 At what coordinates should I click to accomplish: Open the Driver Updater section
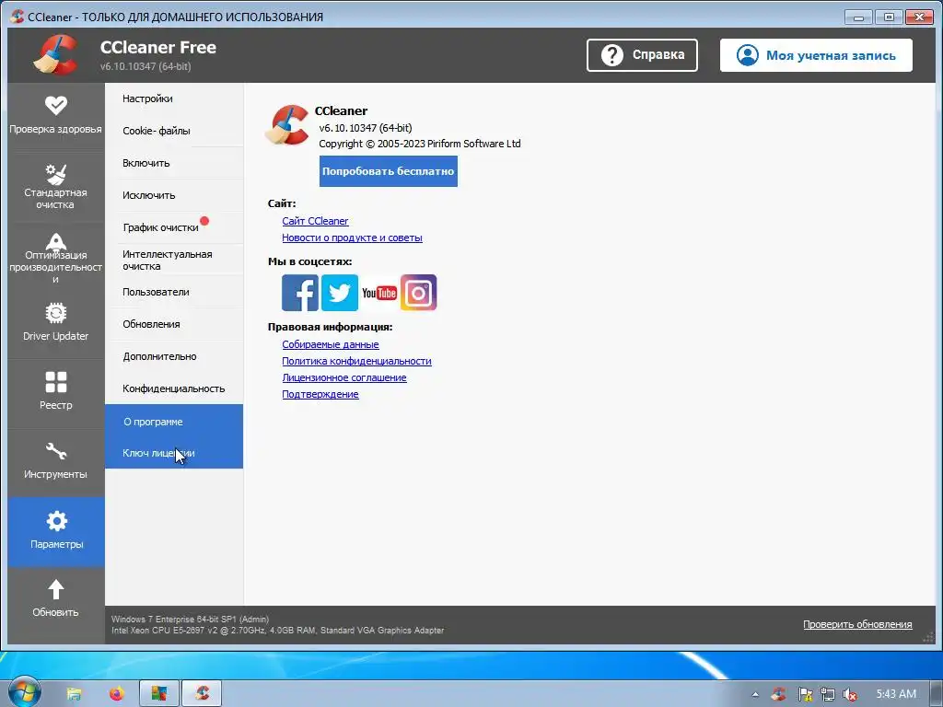click(x=56, y=323)
